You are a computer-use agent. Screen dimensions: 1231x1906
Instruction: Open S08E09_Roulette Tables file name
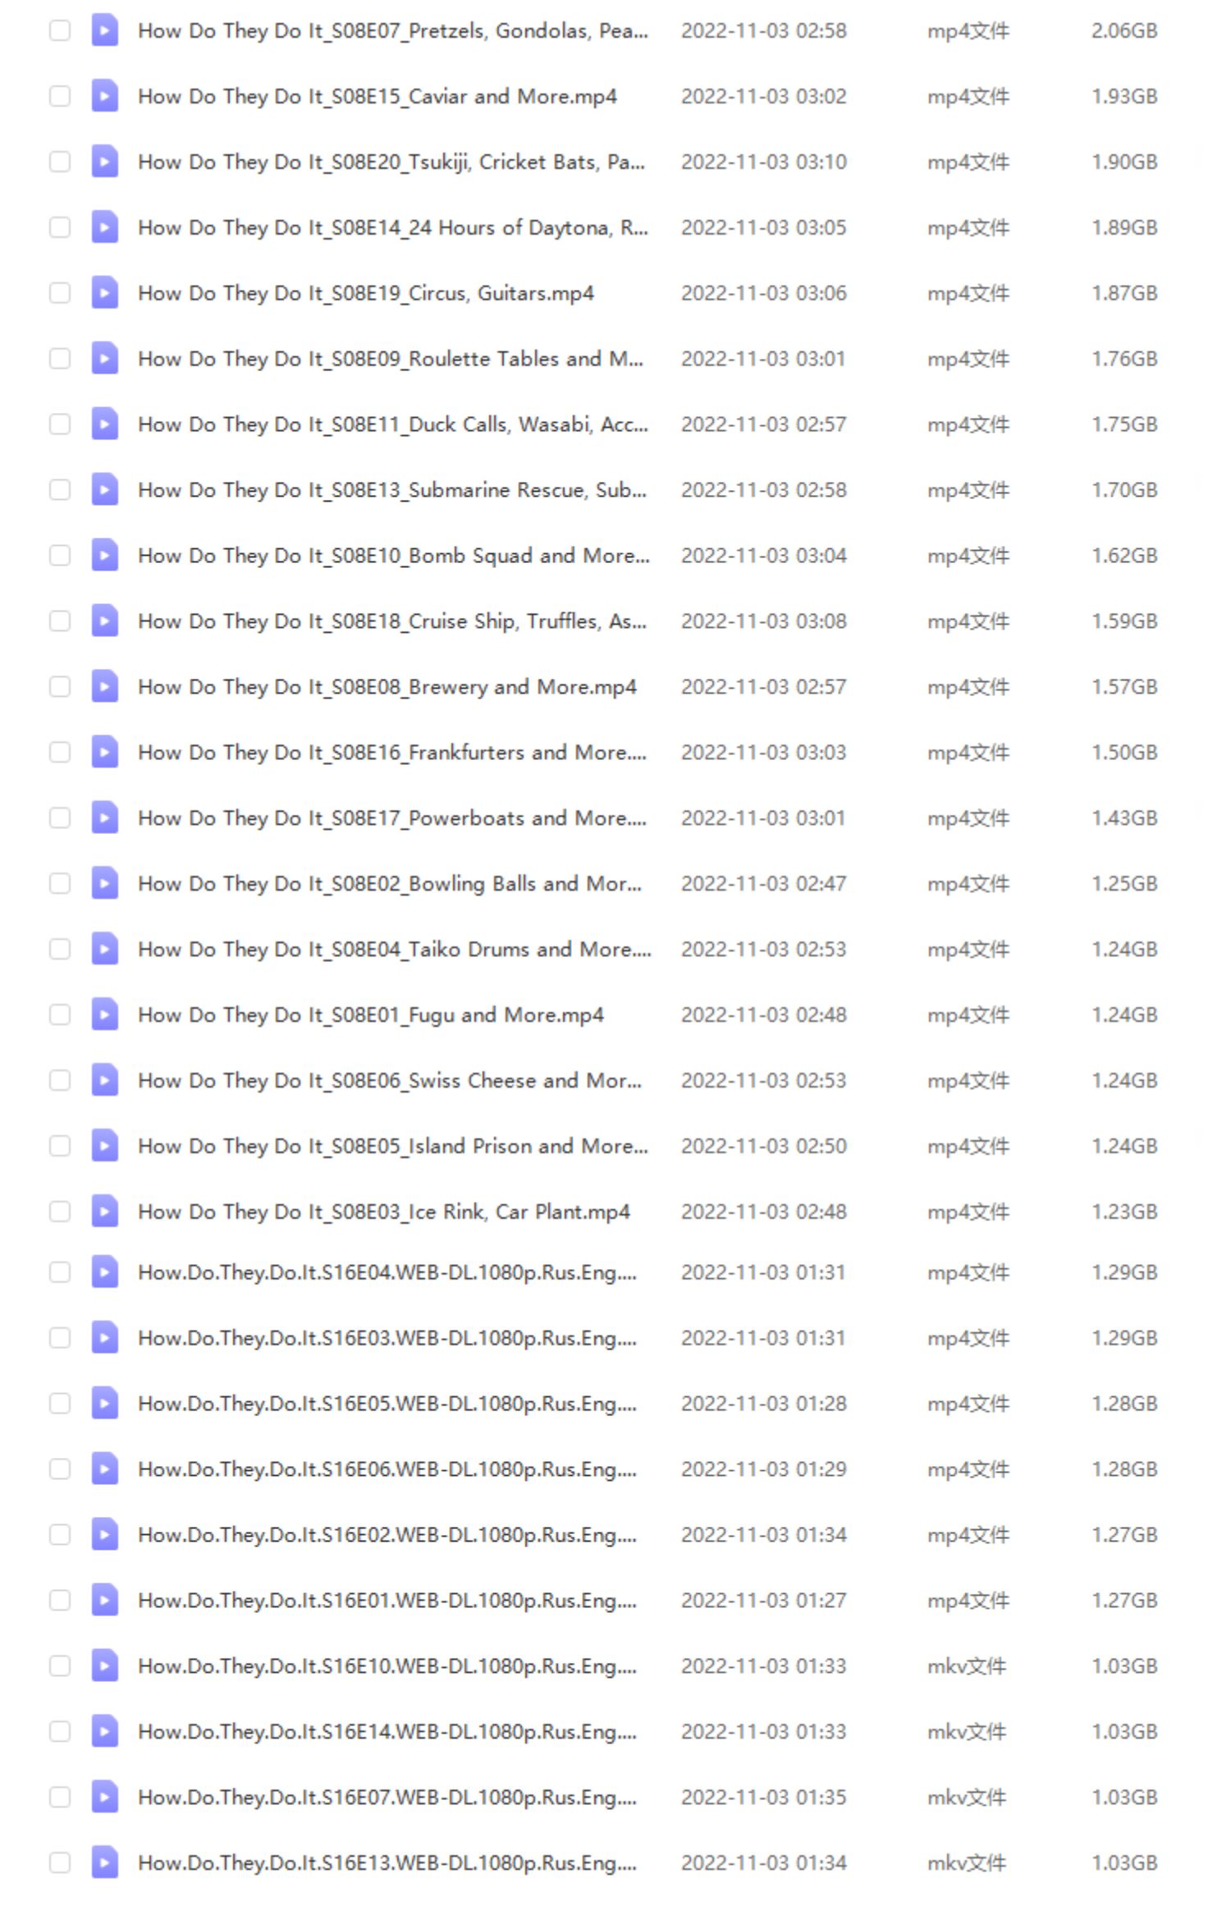[391, 359]
